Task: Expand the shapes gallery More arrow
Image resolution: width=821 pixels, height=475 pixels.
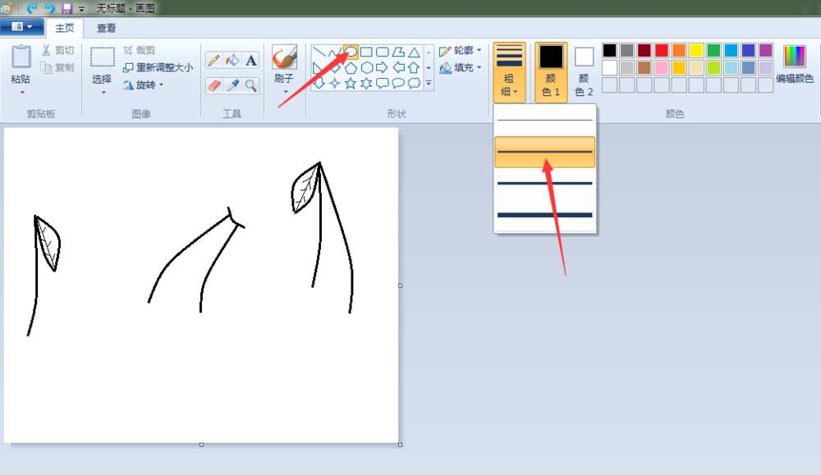Action: pos(429,83)
